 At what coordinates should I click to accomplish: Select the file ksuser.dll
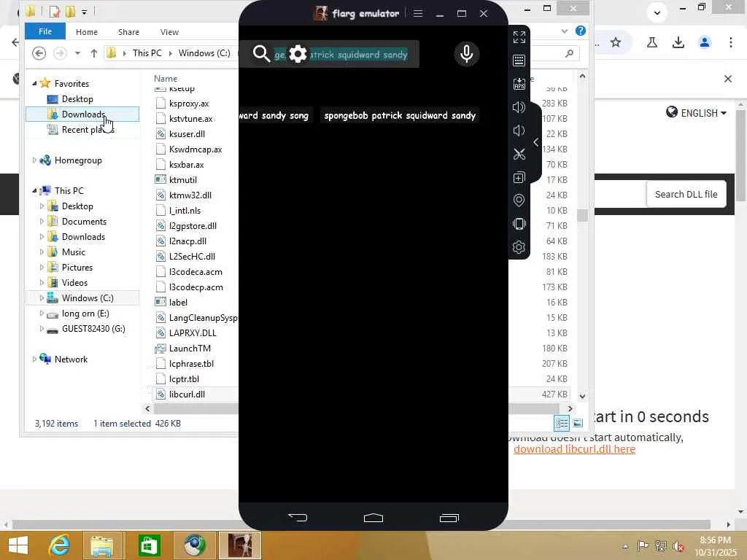pos(187,134)
